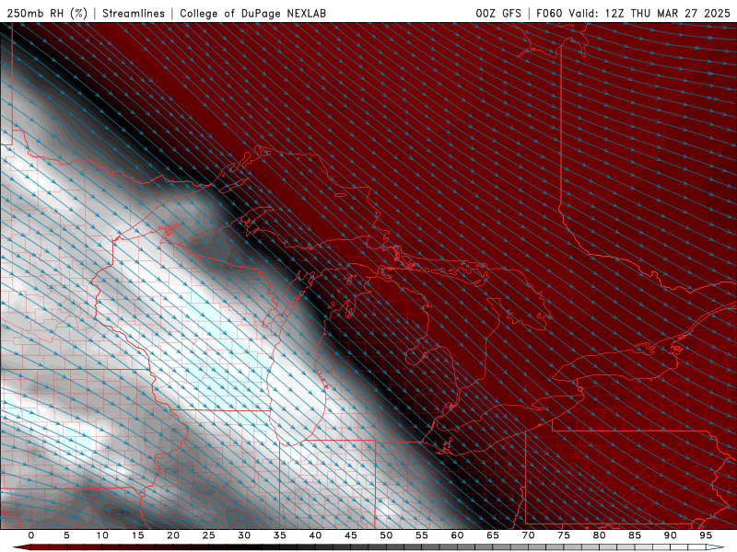Screen dimensions: 737x552
Task: Click the colorbar tick label "60"
Action: coord(457,535)
